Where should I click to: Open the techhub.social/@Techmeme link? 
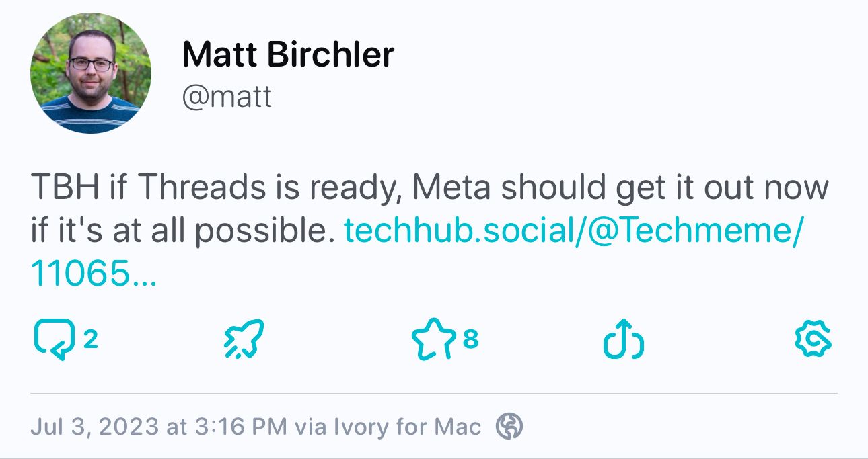point(573,231)
